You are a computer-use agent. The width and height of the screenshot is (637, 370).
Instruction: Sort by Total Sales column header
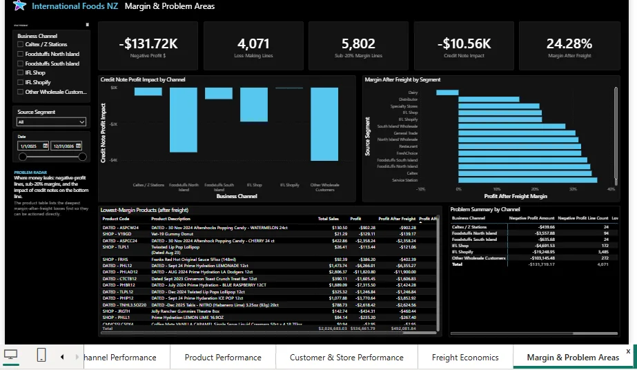tap(329, 219)
